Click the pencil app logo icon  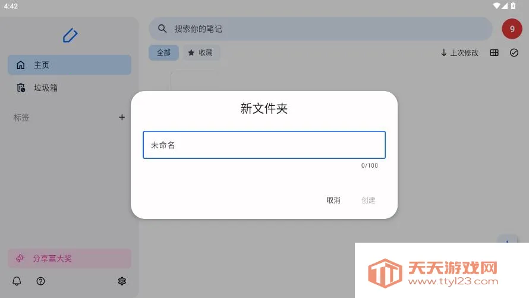tap(70, 36)
